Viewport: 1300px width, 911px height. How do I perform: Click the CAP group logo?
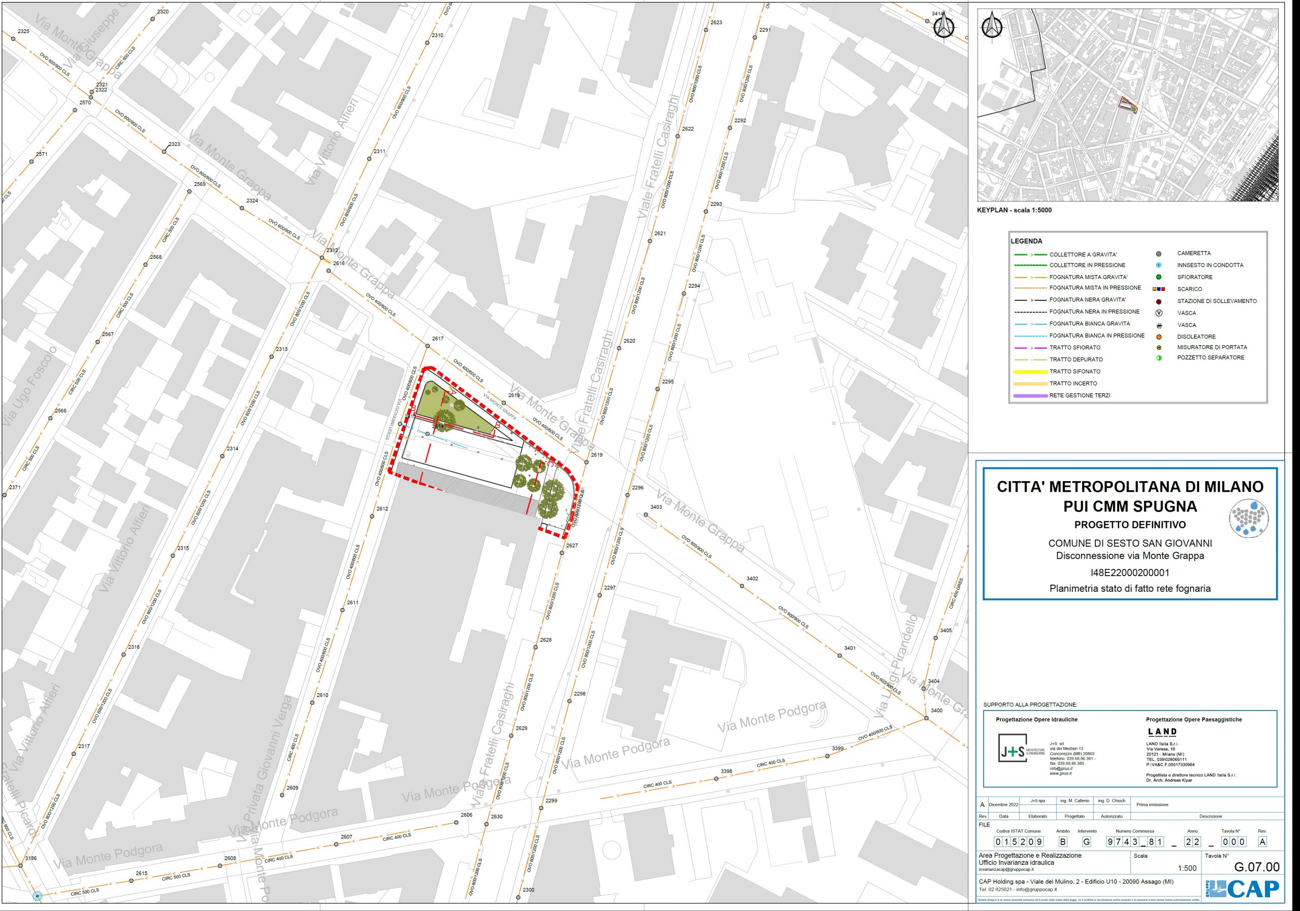click(x=1242, y=889)
